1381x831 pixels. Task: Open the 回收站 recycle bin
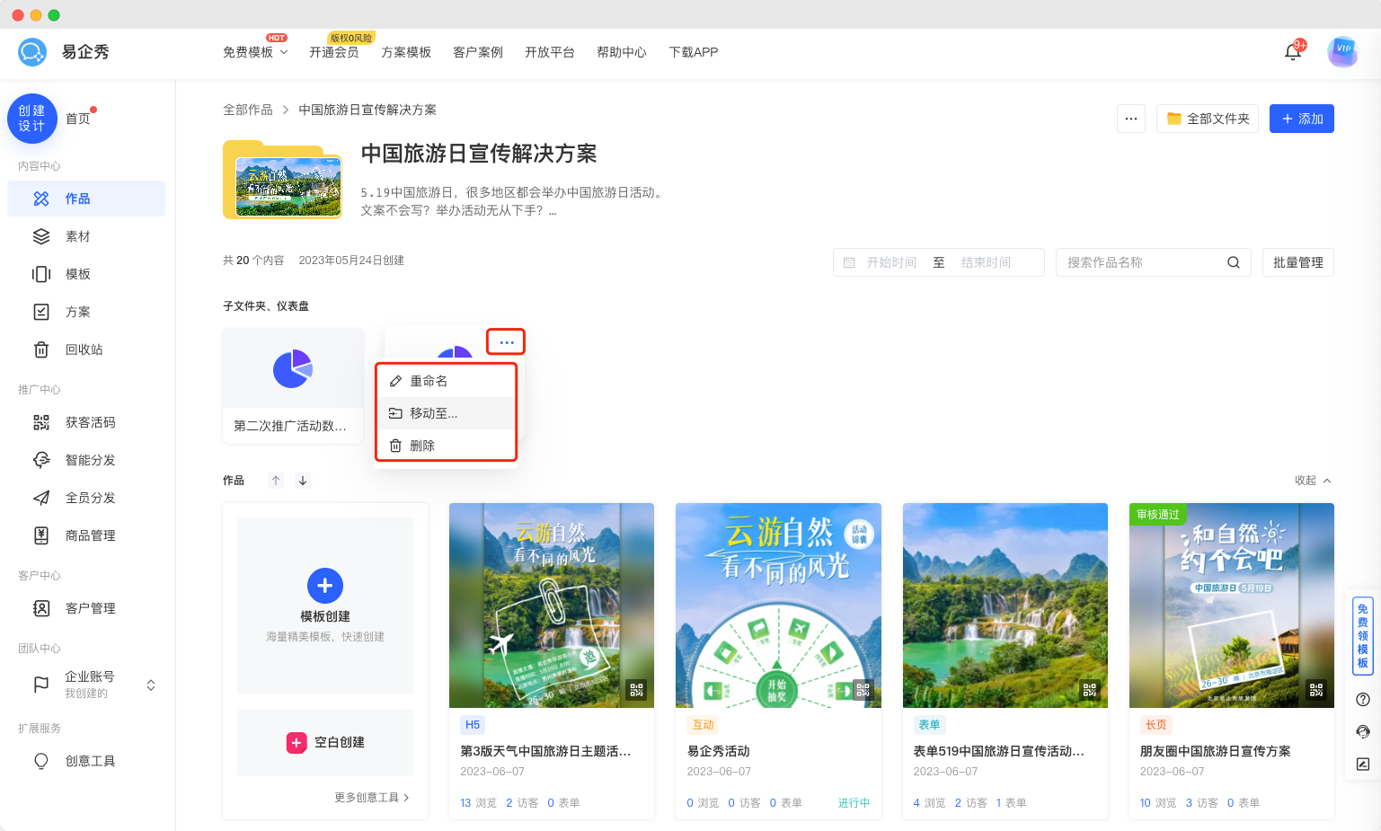pyautogui.click(x=84, y=349)
